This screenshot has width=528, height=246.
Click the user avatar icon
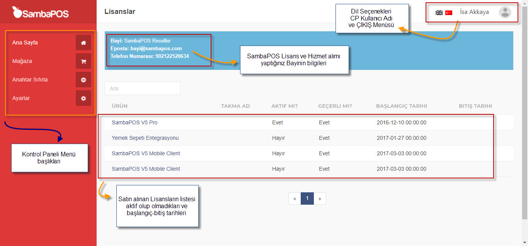pyautogui.click(x=505, y=12)
